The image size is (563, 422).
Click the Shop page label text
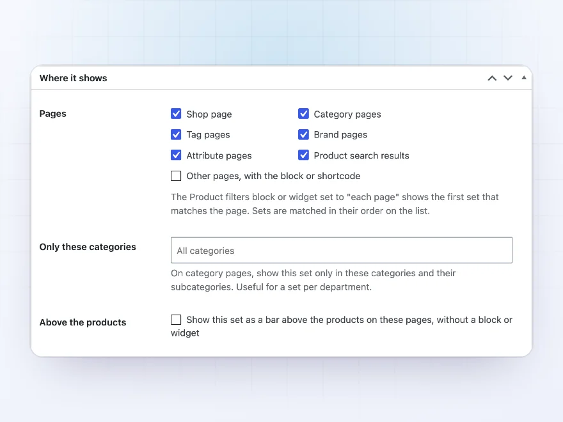[x=209, y=114]
